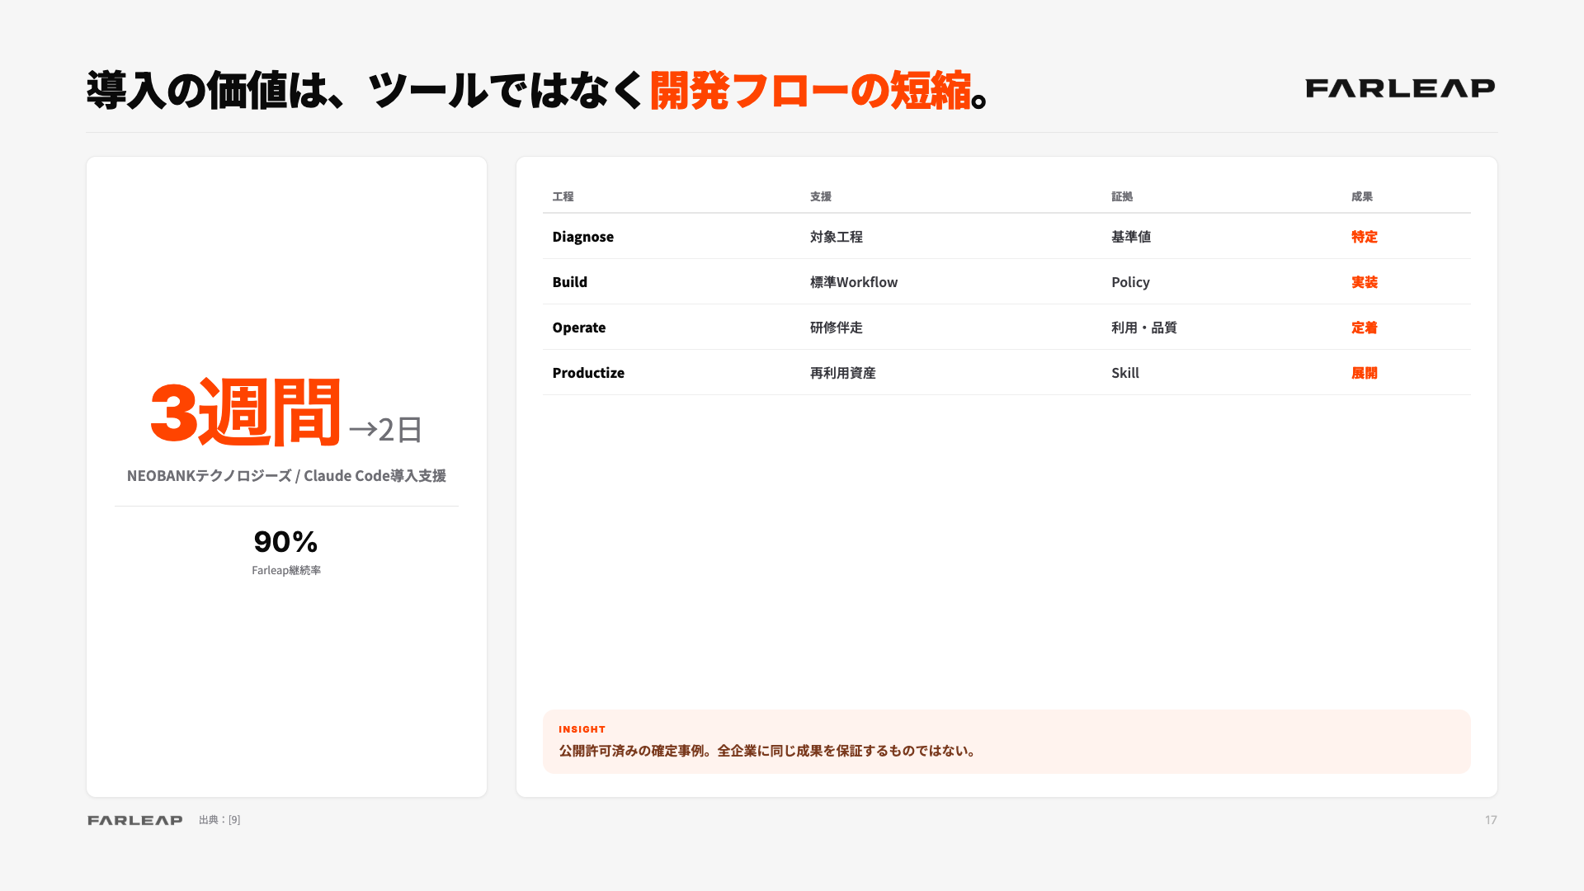Click the orange 特定 result
1584x891 pixels.
(1365, 237)
